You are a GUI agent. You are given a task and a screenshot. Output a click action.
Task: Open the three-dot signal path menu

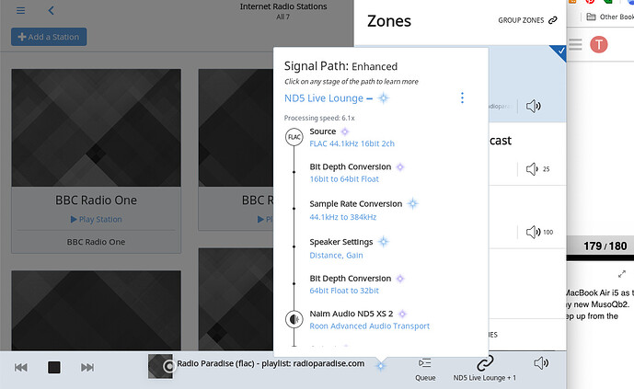coord(462,98)
